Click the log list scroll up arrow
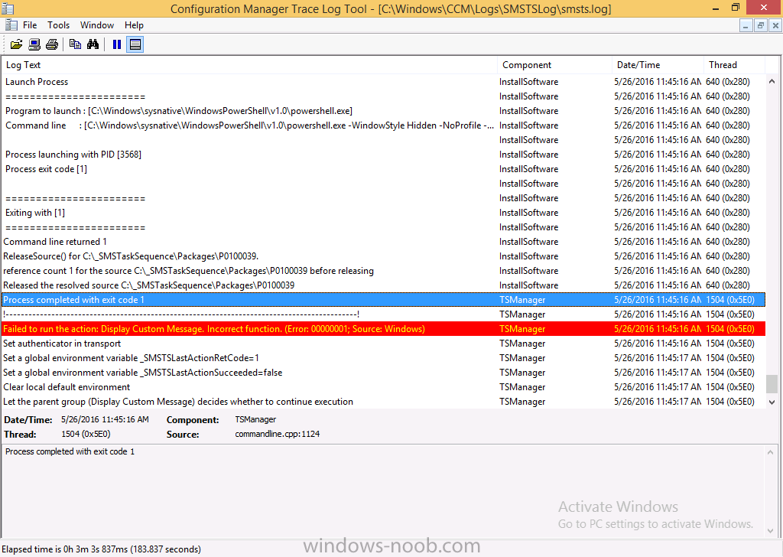The image size is (783, 557). point(772,81)
